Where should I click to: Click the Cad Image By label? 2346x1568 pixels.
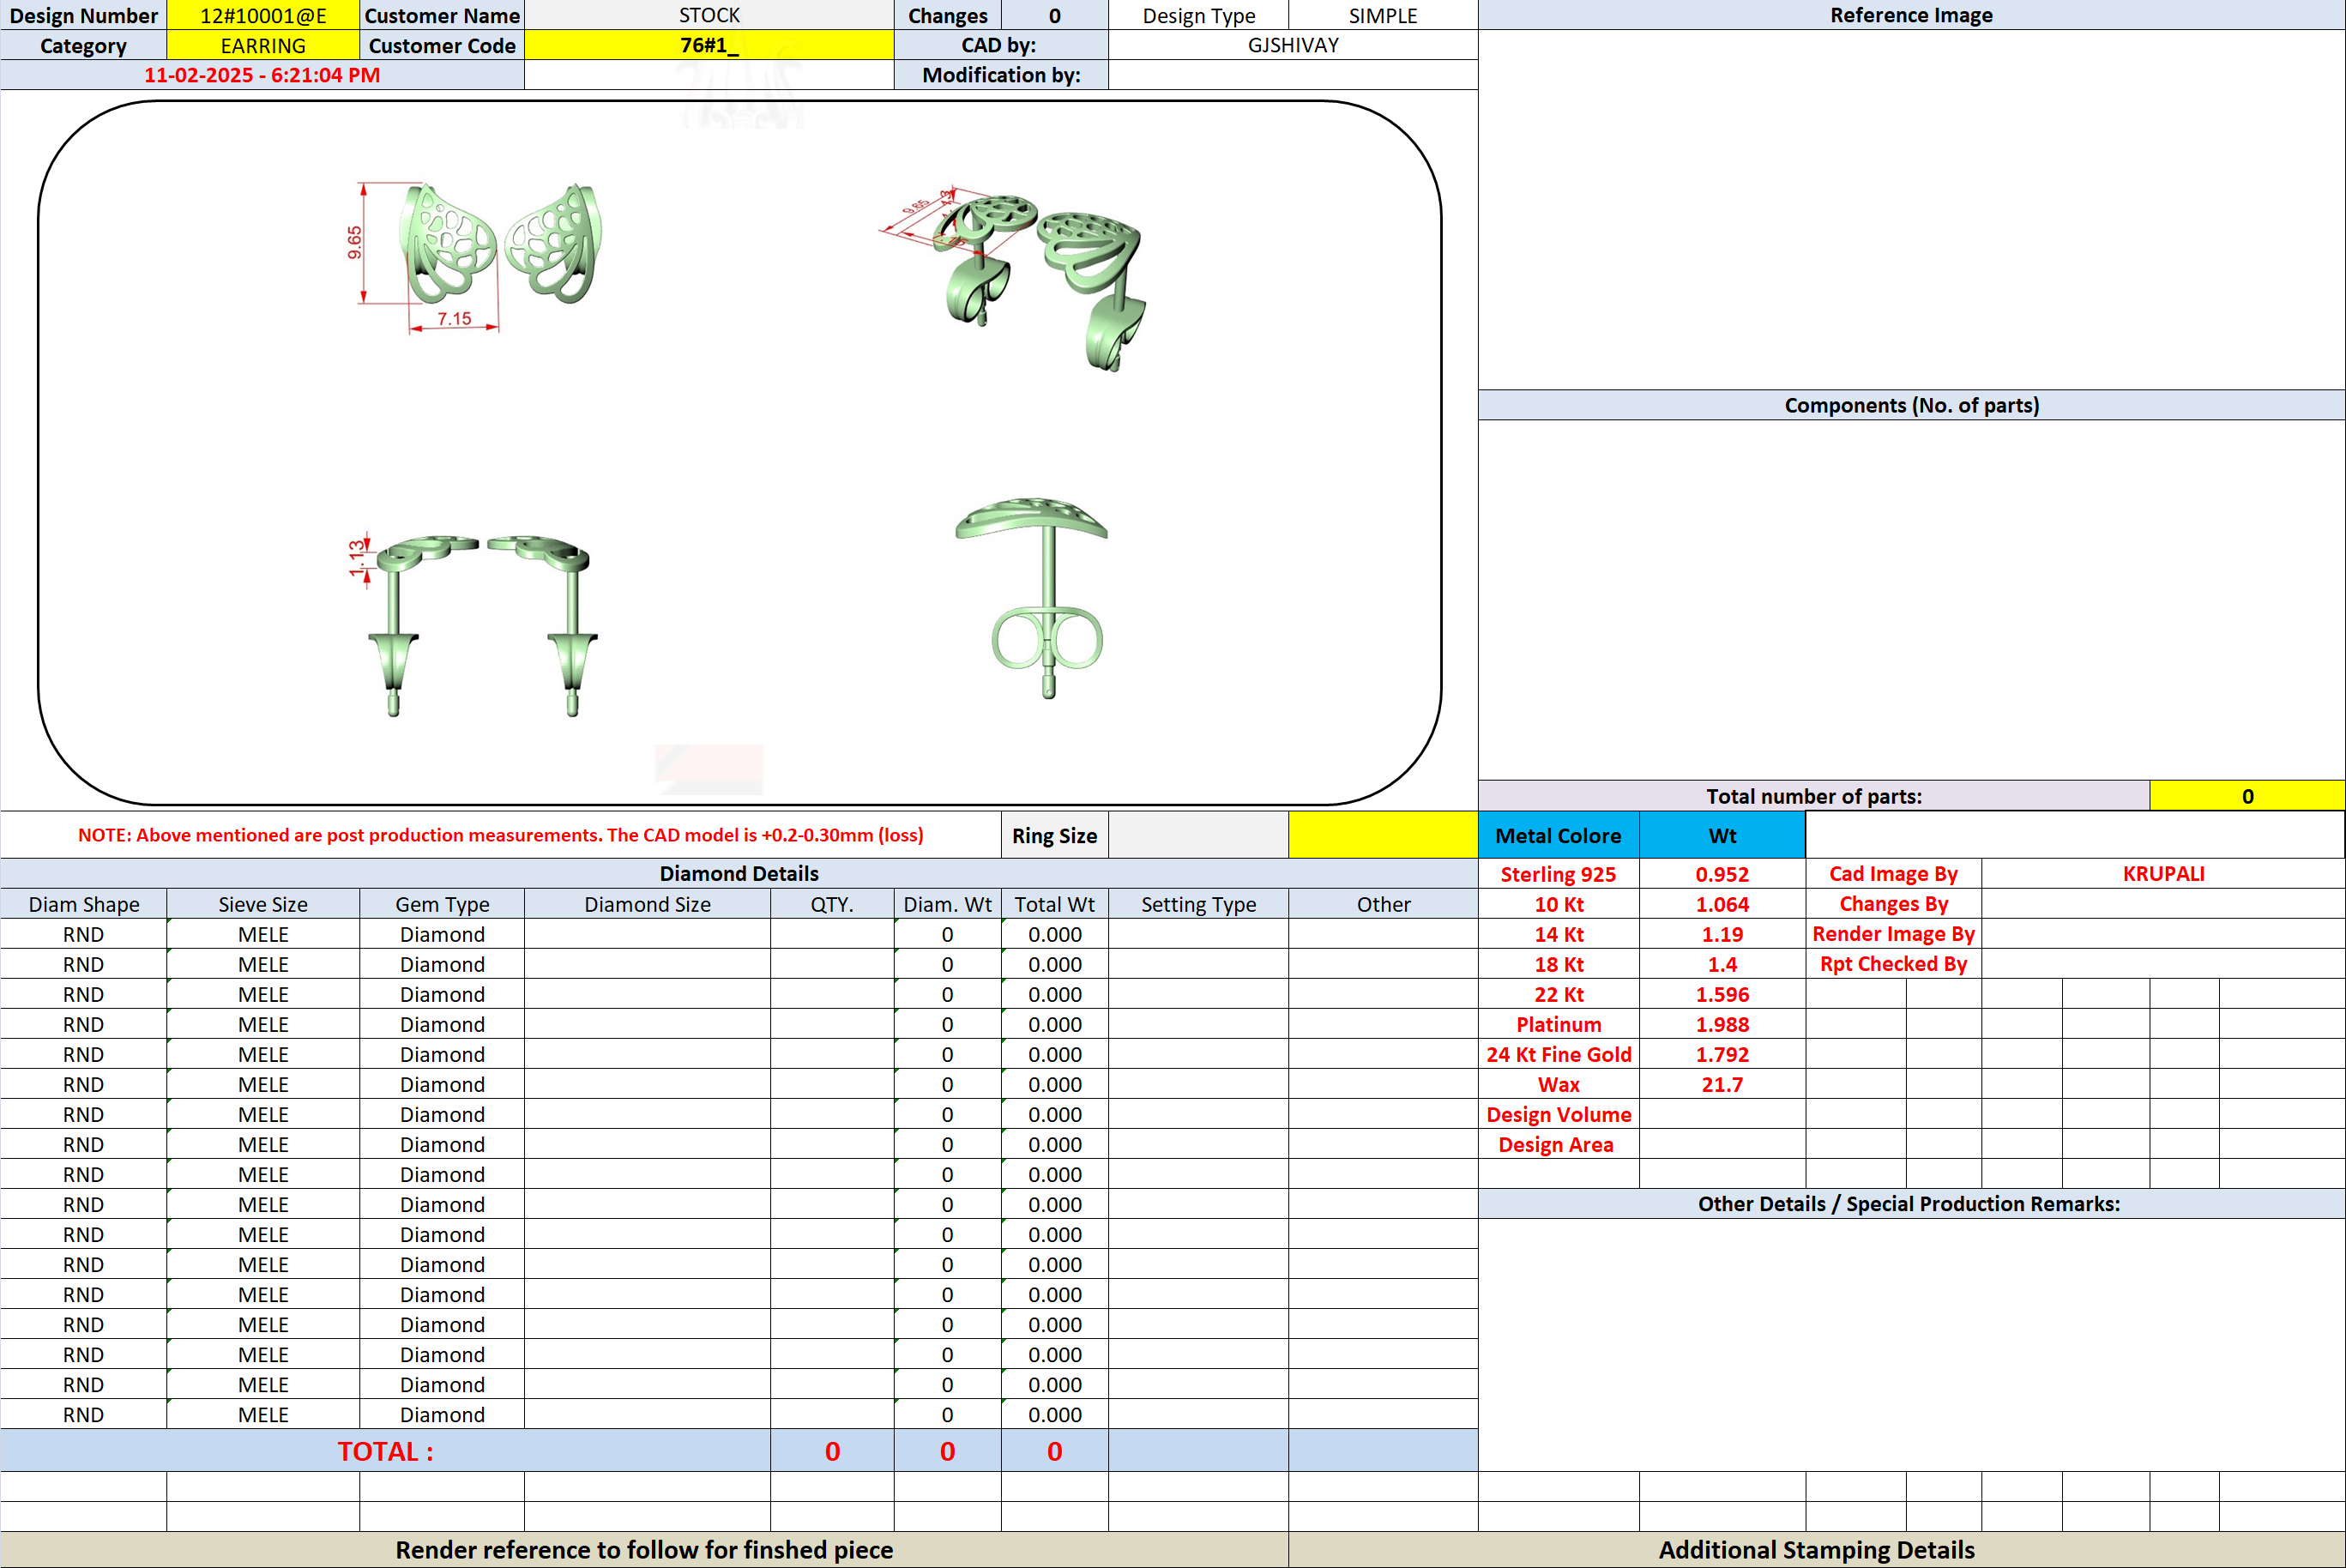tap(1893, 874)
